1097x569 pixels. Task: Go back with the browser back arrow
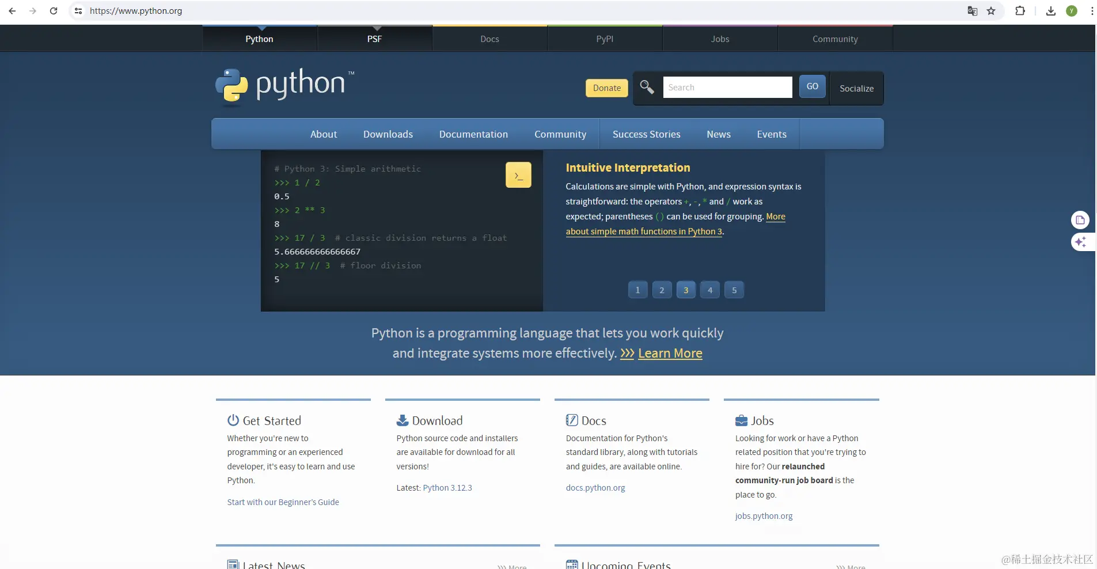12,11
